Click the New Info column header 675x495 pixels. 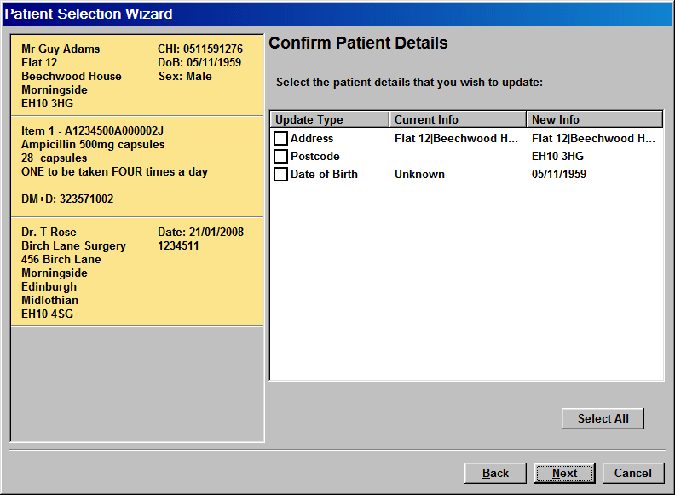point(594,120)
